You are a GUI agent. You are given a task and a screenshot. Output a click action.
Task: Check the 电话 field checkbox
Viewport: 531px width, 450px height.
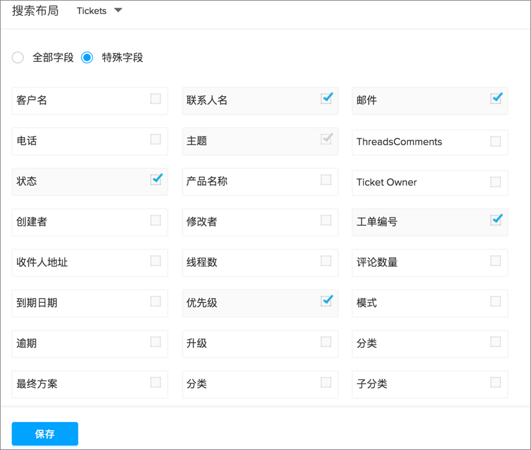(156, 140)
